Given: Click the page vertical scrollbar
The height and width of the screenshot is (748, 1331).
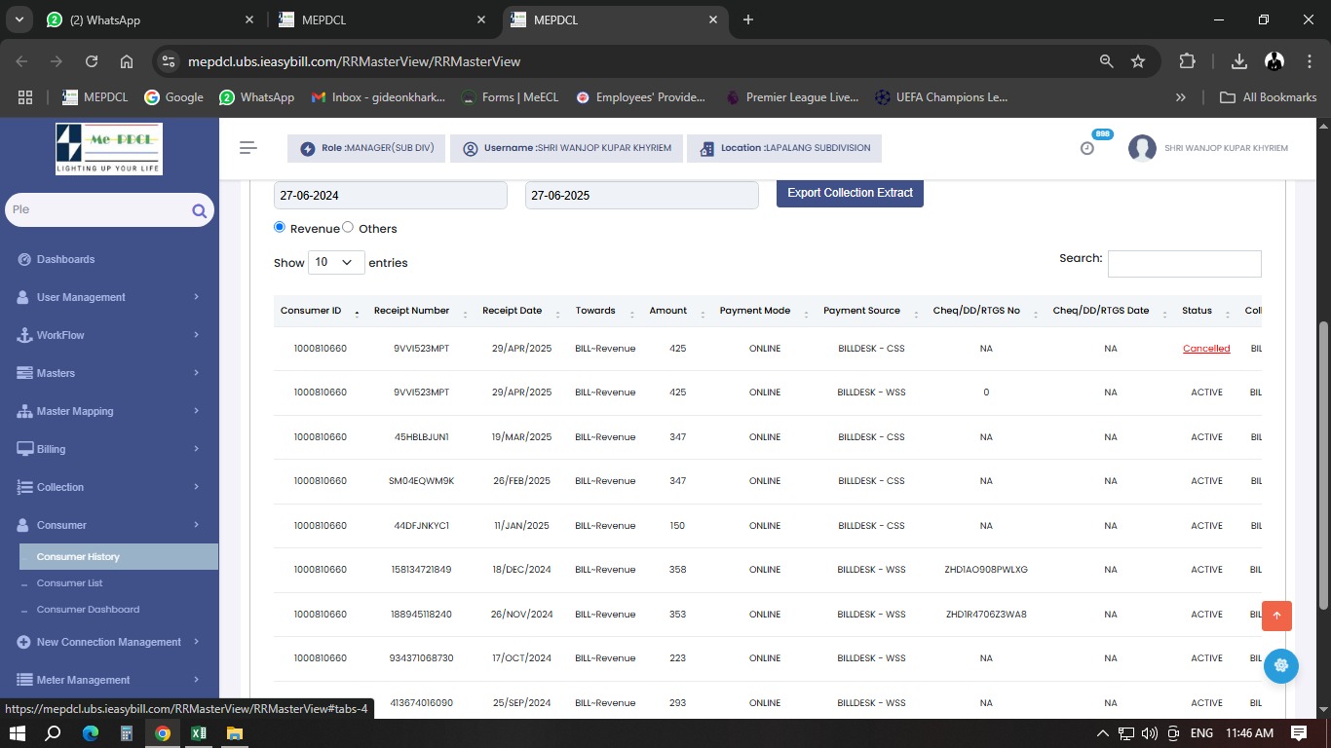Looking at the screenshot, I should 1323,465.
